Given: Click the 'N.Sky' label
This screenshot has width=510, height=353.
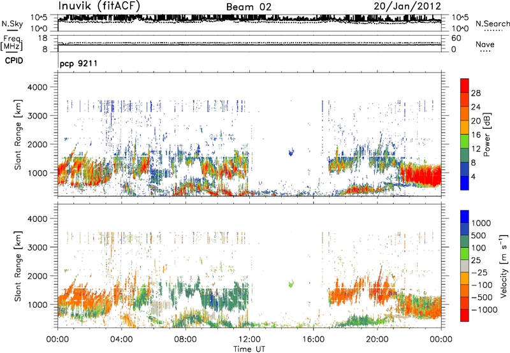Looking at the screenshot, I should [x=12, y=24].
